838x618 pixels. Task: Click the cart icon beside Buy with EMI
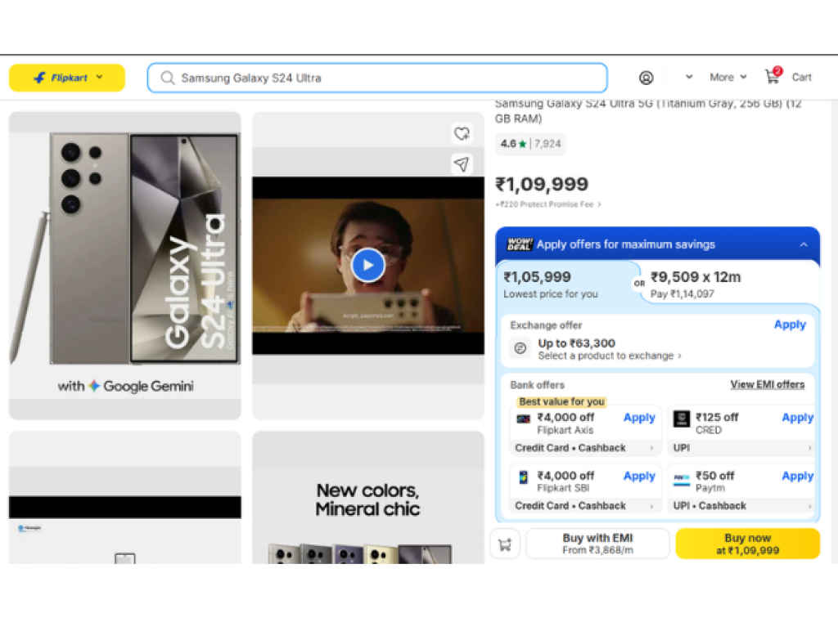(505, 543)
